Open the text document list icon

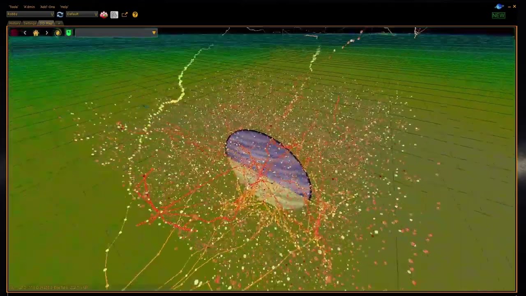tap(114, 15)
